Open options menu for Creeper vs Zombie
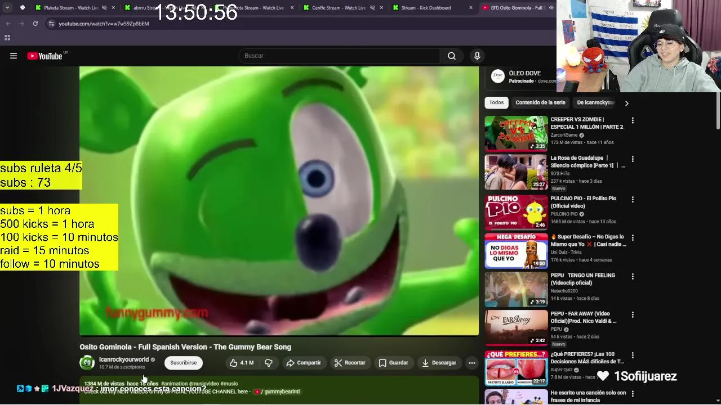This screenshot has height=405, width=721. (x=633, y=120)
